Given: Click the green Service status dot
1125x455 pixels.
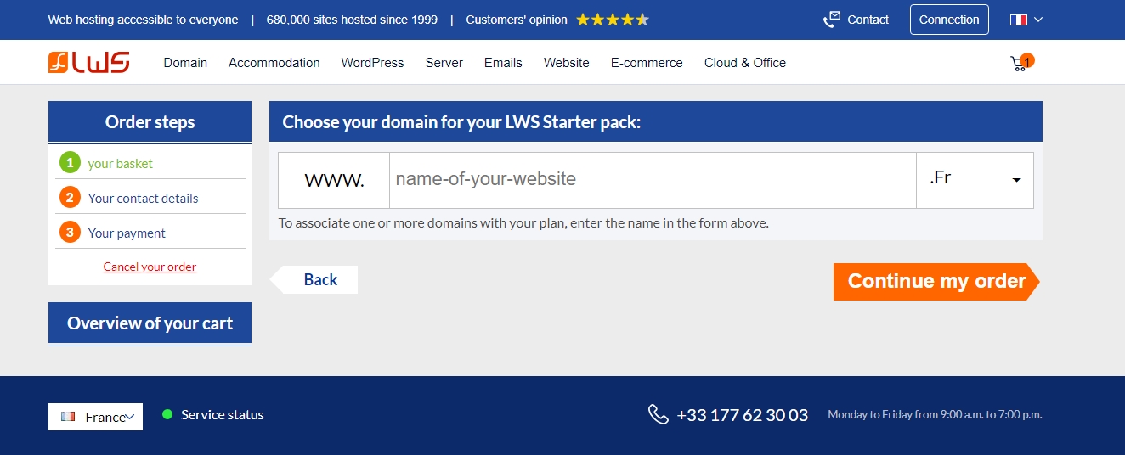Looking at the screenshot, I should (x=167, y=414).
